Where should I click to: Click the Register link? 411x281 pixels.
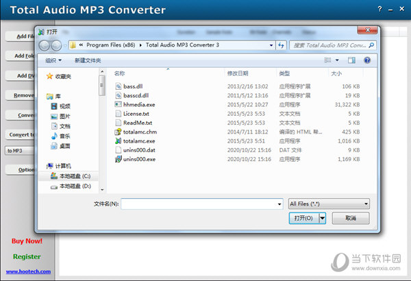(x=27, y=256)
